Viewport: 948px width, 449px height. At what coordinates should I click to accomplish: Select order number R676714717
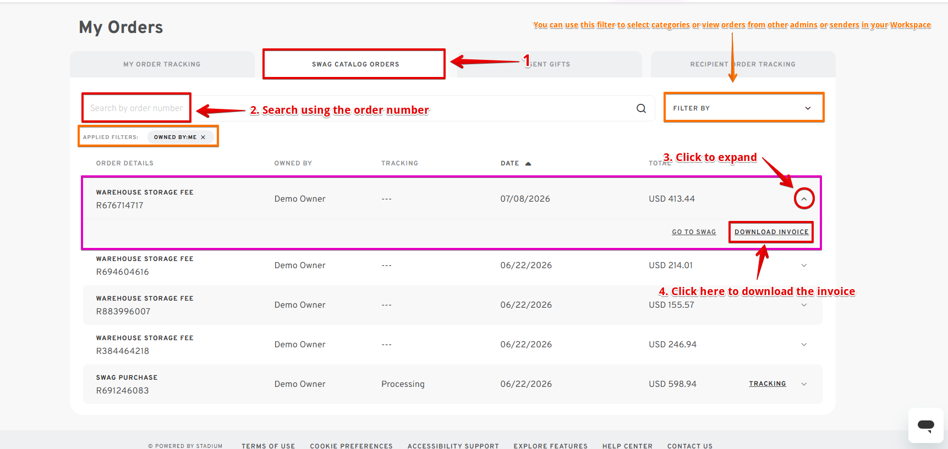(x=119, y=206)
